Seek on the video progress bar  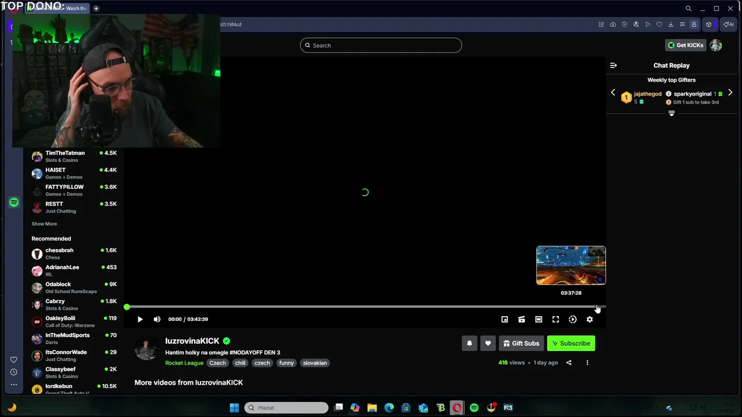pyautogui.click(x=366, y=307)
